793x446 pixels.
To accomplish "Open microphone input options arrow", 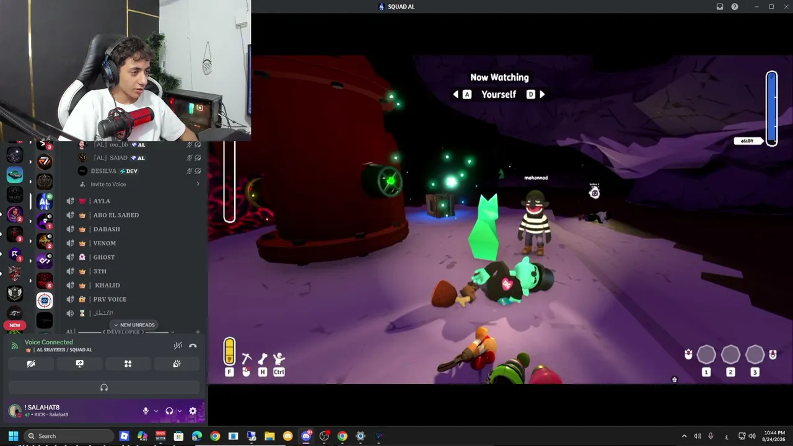I will tap(156, 411).
